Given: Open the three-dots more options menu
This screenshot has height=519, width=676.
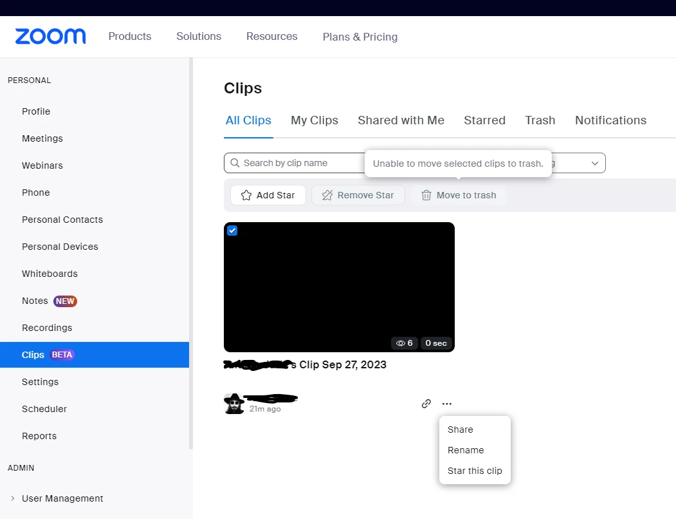Looking at the screenshot, I should pyautogui.click(x=446, y=404).
